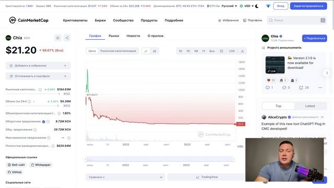Click Зарегистрироваться button
This screenshot has width=334, height=188.
[x=308, y=6]
